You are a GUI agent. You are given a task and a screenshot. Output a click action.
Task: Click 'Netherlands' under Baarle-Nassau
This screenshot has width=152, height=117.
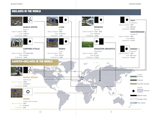pos(27,80)
